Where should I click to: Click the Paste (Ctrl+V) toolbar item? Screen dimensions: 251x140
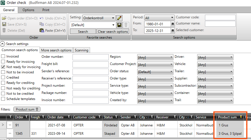(52, 30)
